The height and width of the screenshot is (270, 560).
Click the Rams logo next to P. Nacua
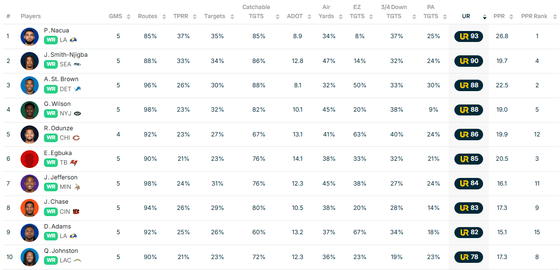73,40
